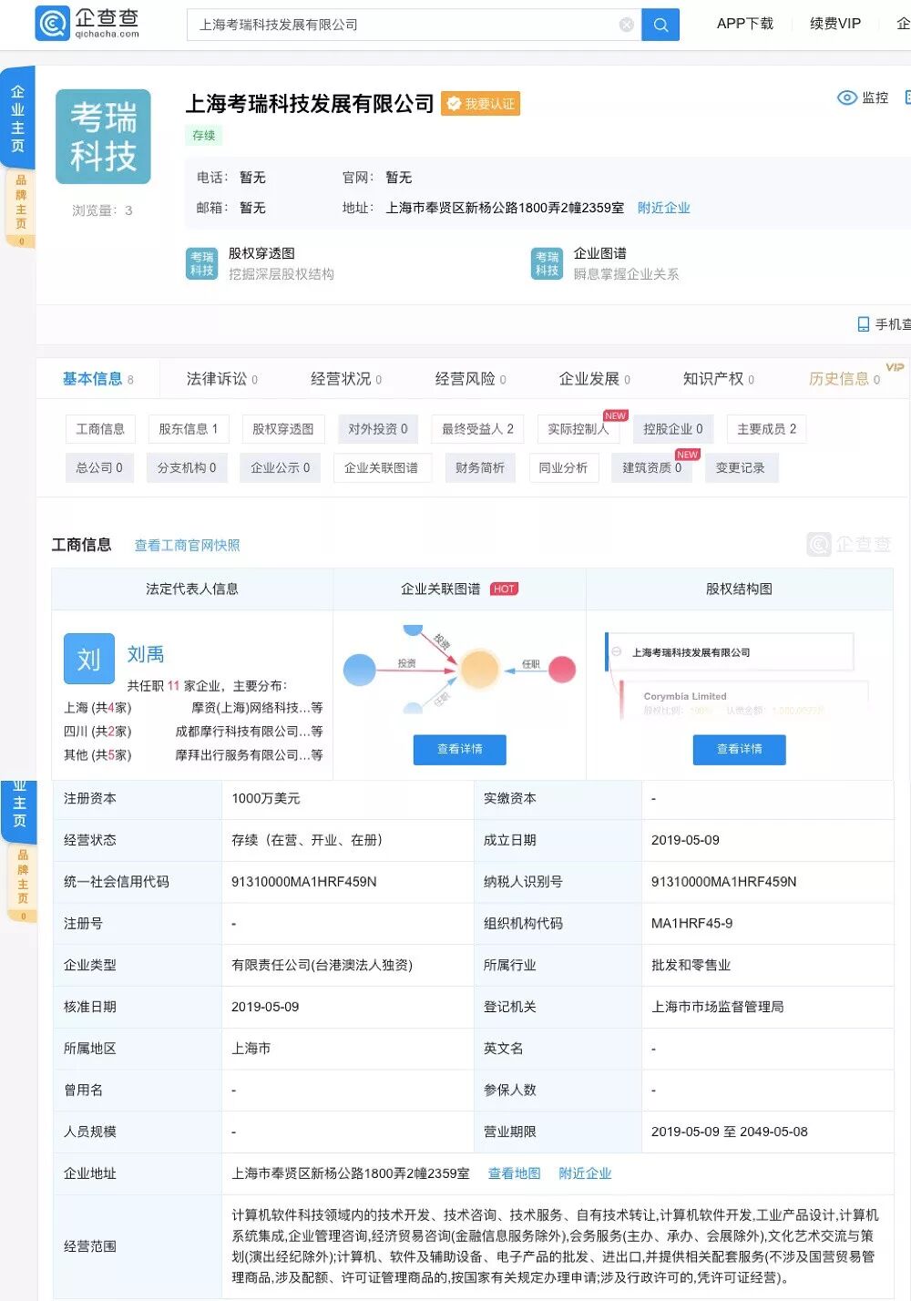
Task: Click the credit code 91310000MA1HRF459N in 统一社会信用代码 row
Action: click(x=304, y=882)
